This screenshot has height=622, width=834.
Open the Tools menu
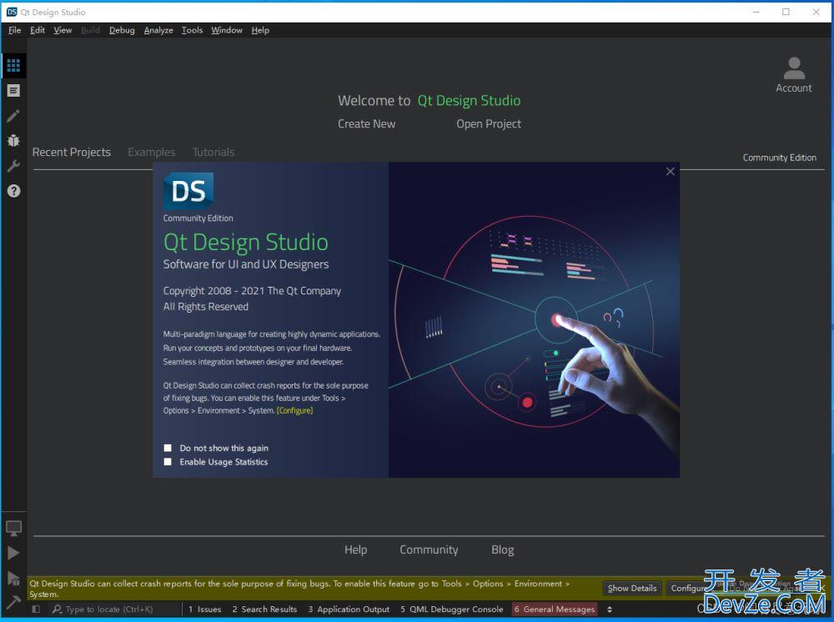192,30
